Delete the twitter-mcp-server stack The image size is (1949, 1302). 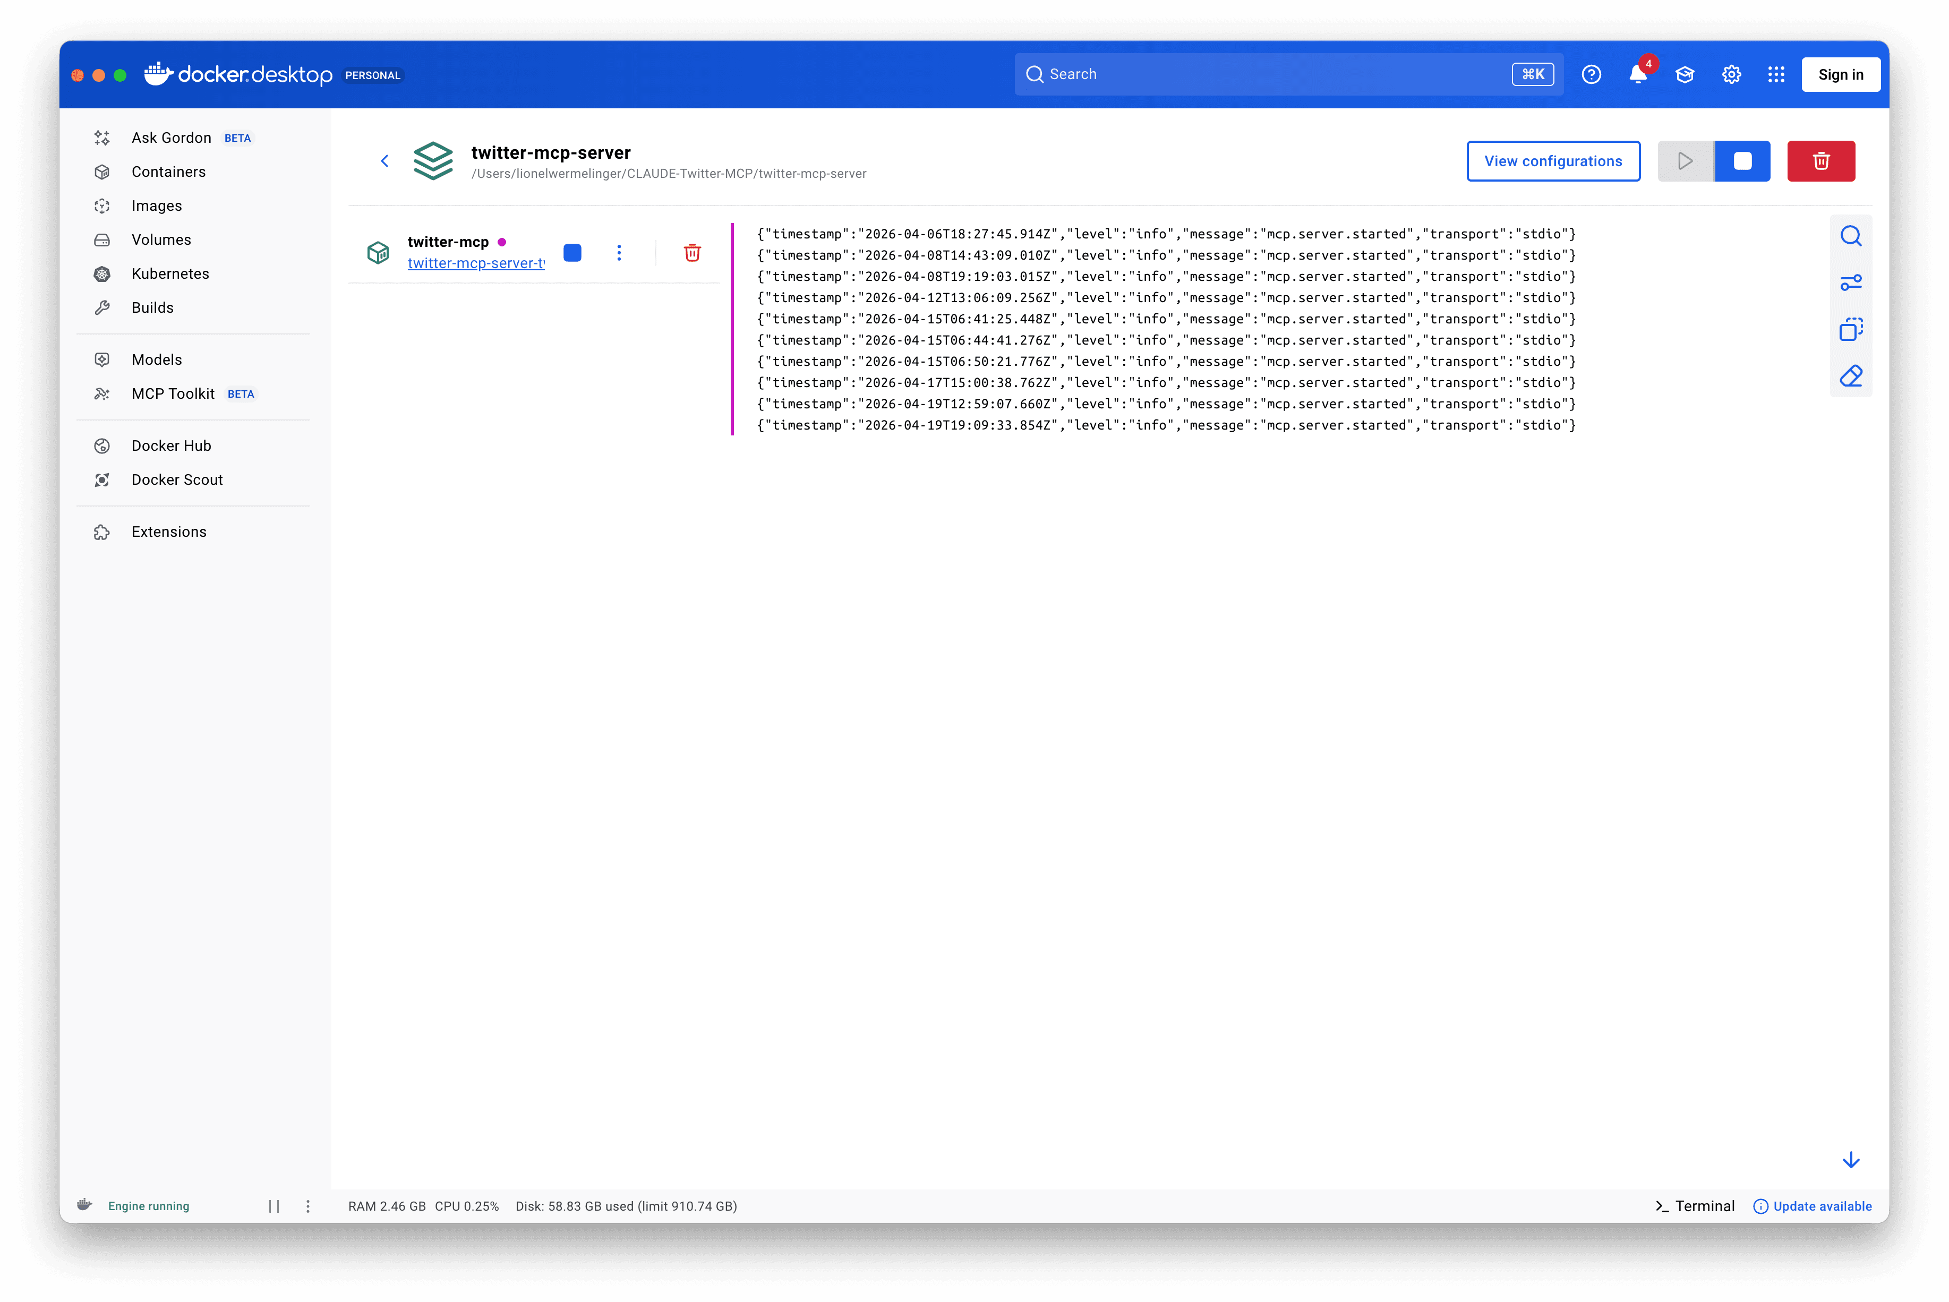coord(1821,161)
